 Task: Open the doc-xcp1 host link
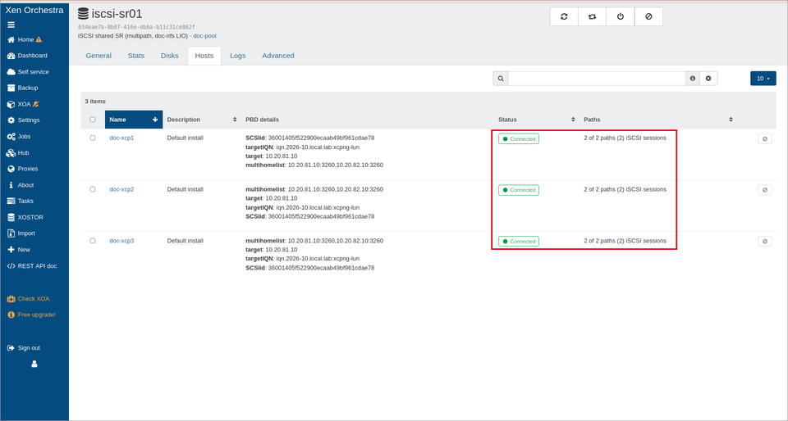click(x=121, y=138)
